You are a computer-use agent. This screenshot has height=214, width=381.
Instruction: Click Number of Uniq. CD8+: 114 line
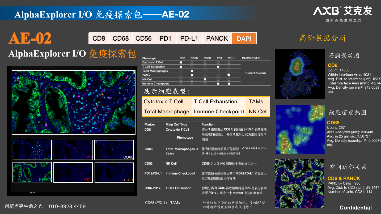click(350, 192)
